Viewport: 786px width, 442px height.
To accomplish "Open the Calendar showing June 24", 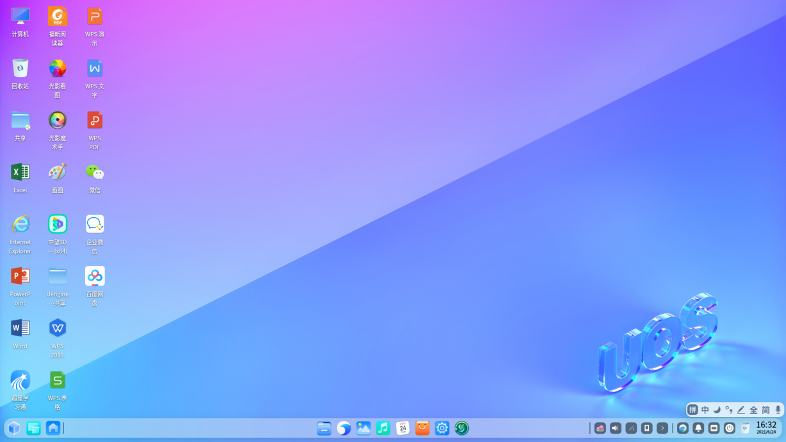I will [403, 428].
